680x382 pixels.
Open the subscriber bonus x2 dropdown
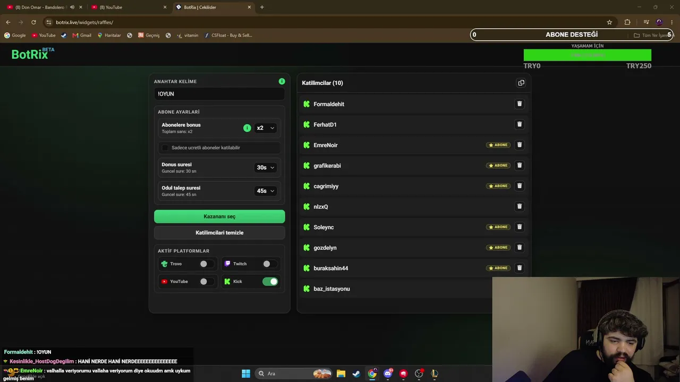(x=266, y=128)
